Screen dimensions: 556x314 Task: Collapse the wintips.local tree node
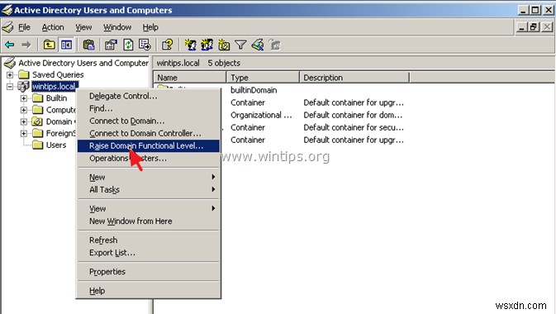[x=10, y=86]
